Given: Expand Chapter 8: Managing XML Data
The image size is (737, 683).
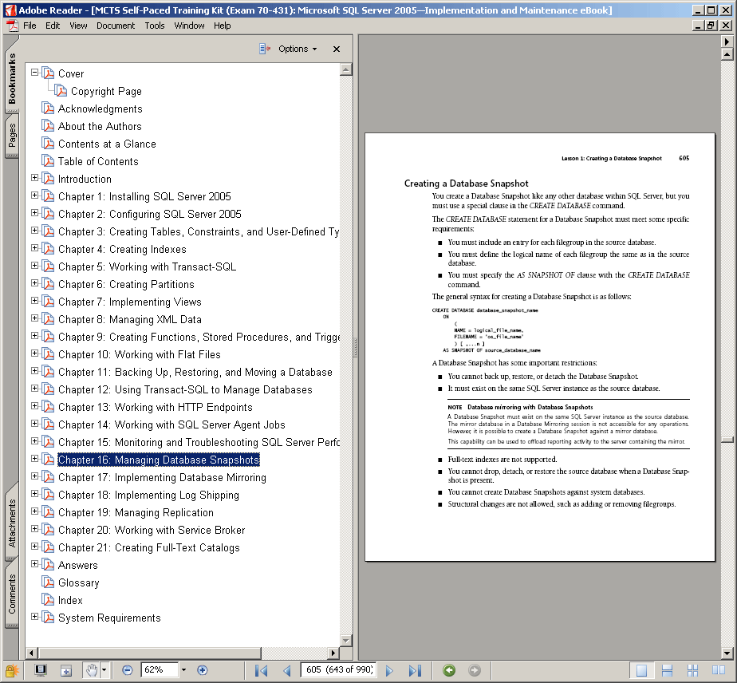Looking at the screenshot, I should pyautogui.click(x=35, y=318).
